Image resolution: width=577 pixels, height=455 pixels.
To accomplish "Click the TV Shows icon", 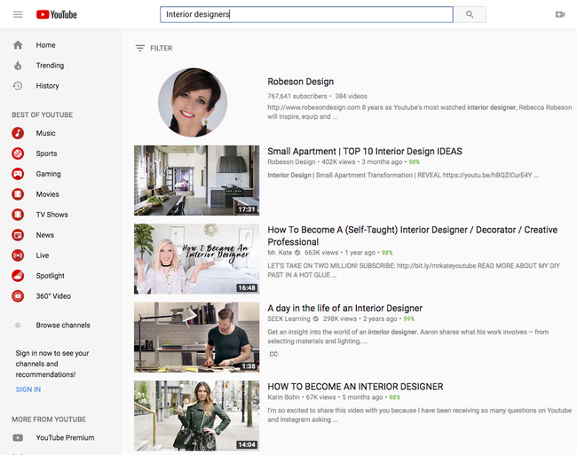I will click(18, 215).
